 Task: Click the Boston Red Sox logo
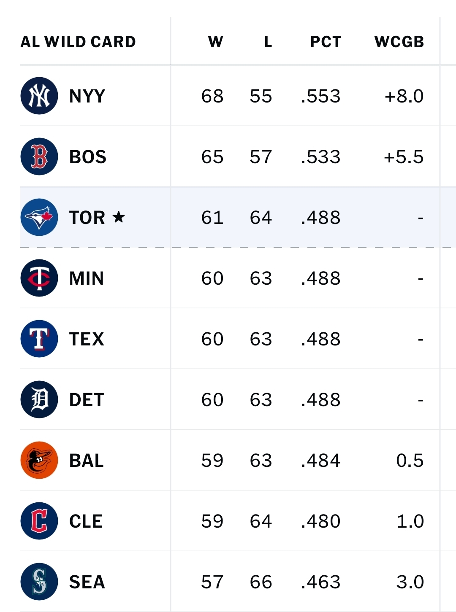click(39, 156)
